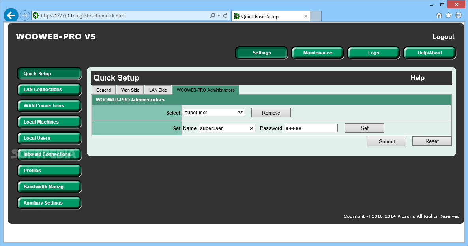The image size is (468, 246).
Task: Expand the superuser Select dropdown
Action: [x=214, y=113]
